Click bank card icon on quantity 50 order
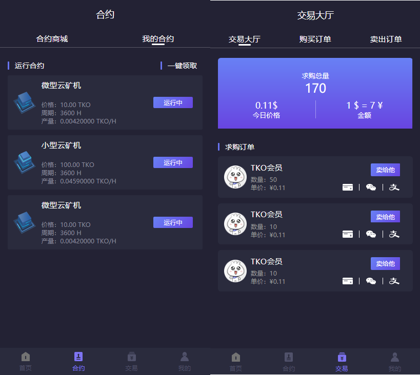Viewport: 420px width, 375px height. point(348,187)
